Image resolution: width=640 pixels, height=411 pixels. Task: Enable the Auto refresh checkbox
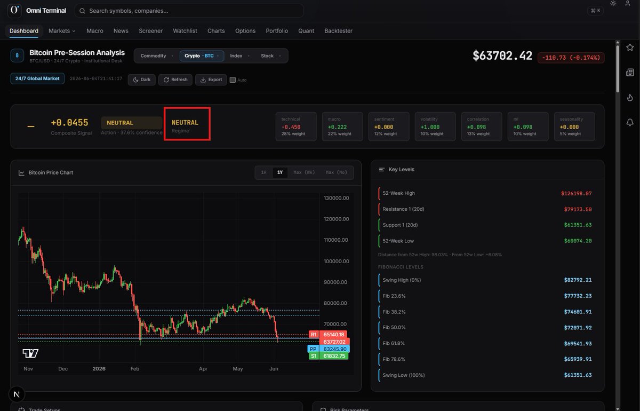pyautogui.click(x=233, y=80)
